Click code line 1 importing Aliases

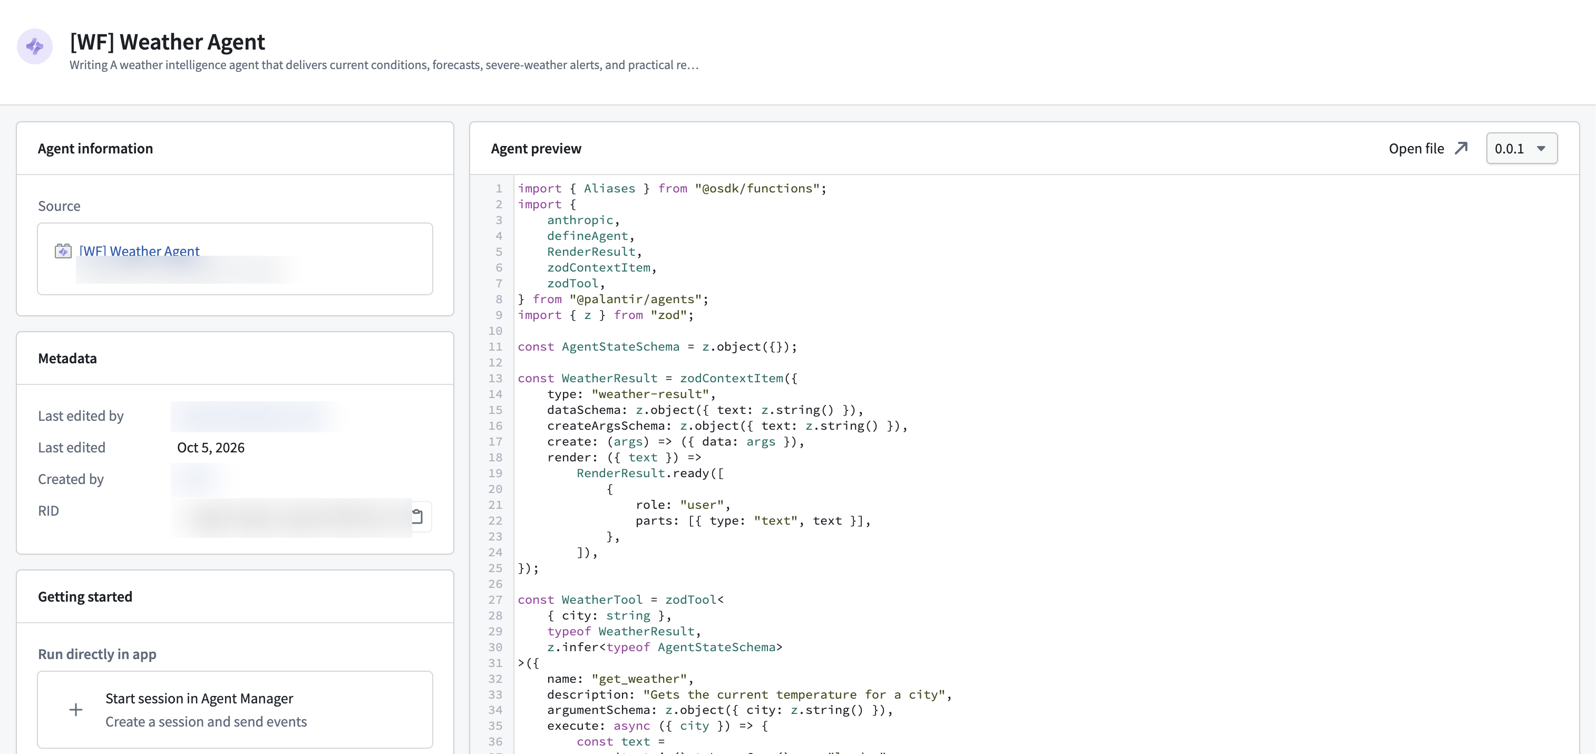(x=672, y=188)
